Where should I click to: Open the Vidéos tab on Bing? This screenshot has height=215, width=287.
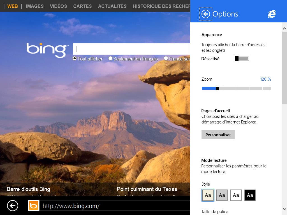click(58, 6)
